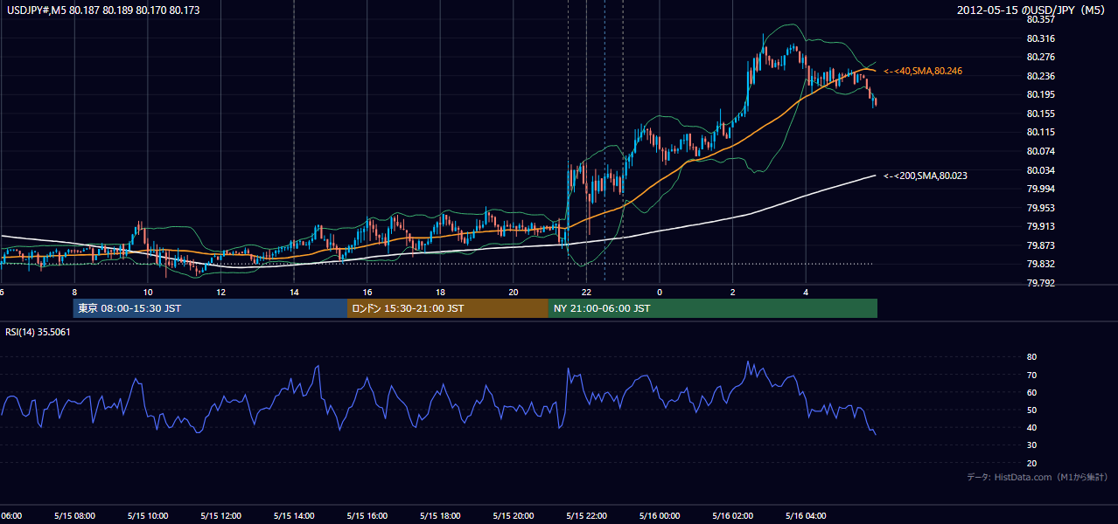1118x524 pixels.
Task: Click the 2012-05-15 USD/JPY (M5) chart title
Action: pos(1031,10)
